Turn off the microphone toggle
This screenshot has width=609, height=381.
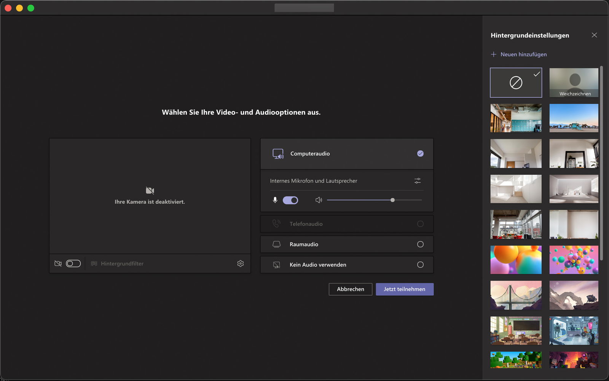coord(290,200)
